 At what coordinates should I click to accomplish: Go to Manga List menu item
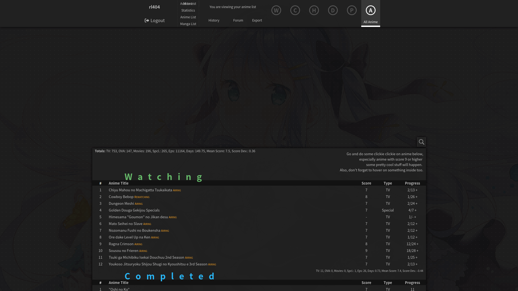click(188, 24)
